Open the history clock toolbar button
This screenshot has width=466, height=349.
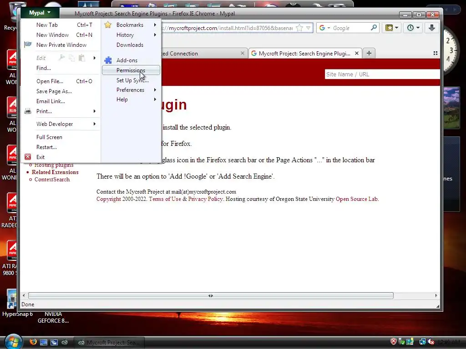point(413,28)
